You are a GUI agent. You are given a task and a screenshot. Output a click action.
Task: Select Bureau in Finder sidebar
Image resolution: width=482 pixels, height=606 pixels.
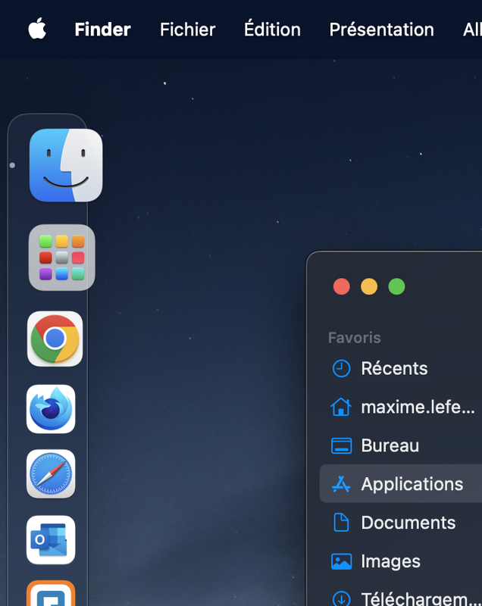[401, 445]
